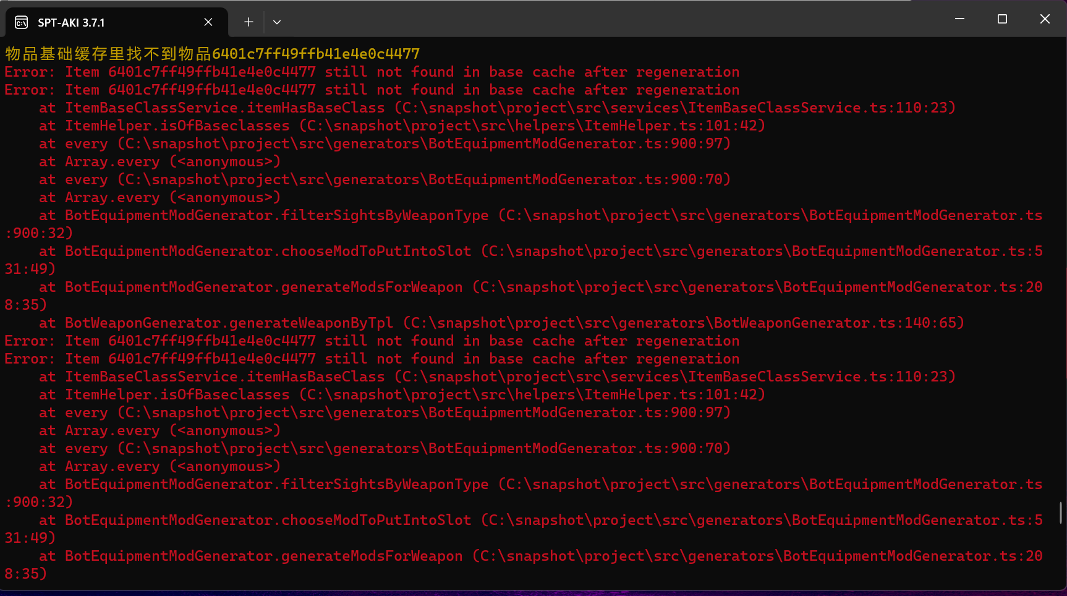Minimize the terminal window

click(x=959, y=19)
